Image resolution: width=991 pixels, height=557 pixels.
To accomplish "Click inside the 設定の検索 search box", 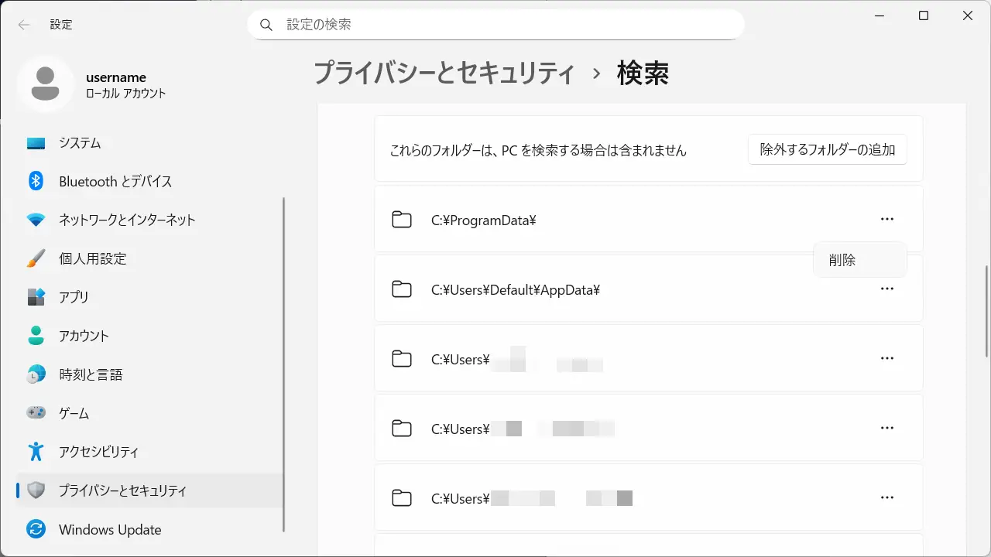I will click(x=495, y=25).
